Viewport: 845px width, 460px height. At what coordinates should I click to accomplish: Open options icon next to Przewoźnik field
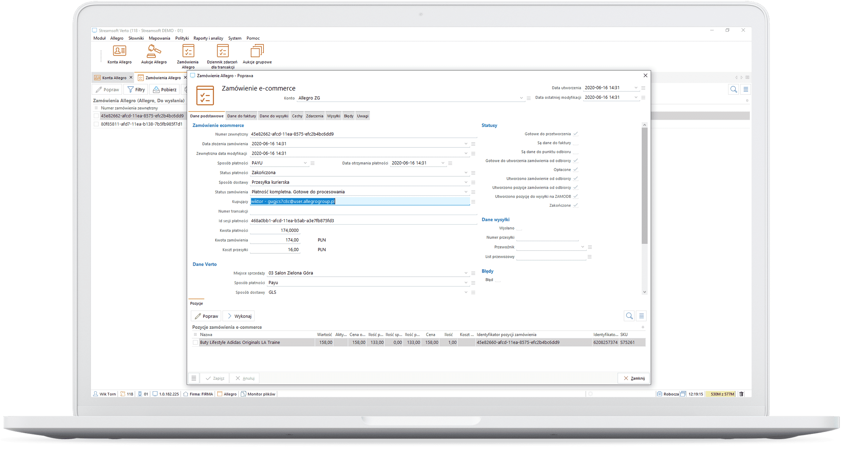tap(590, 247)
